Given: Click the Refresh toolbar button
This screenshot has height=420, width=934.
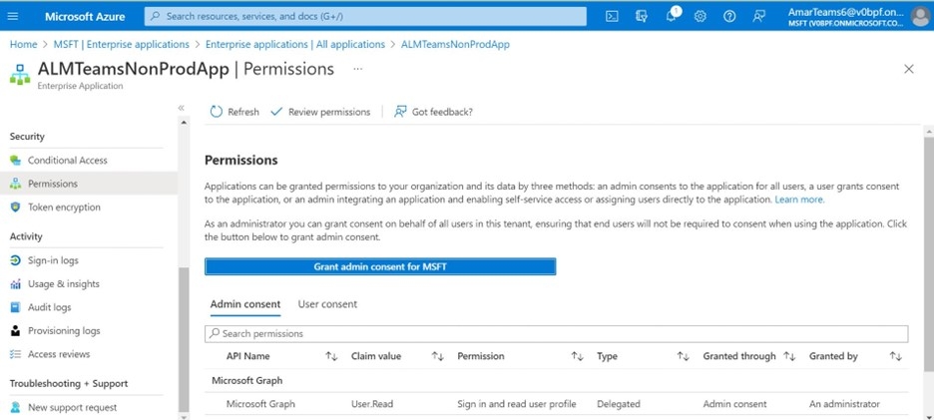Looking at the screenshot, I should pos(234,112).
